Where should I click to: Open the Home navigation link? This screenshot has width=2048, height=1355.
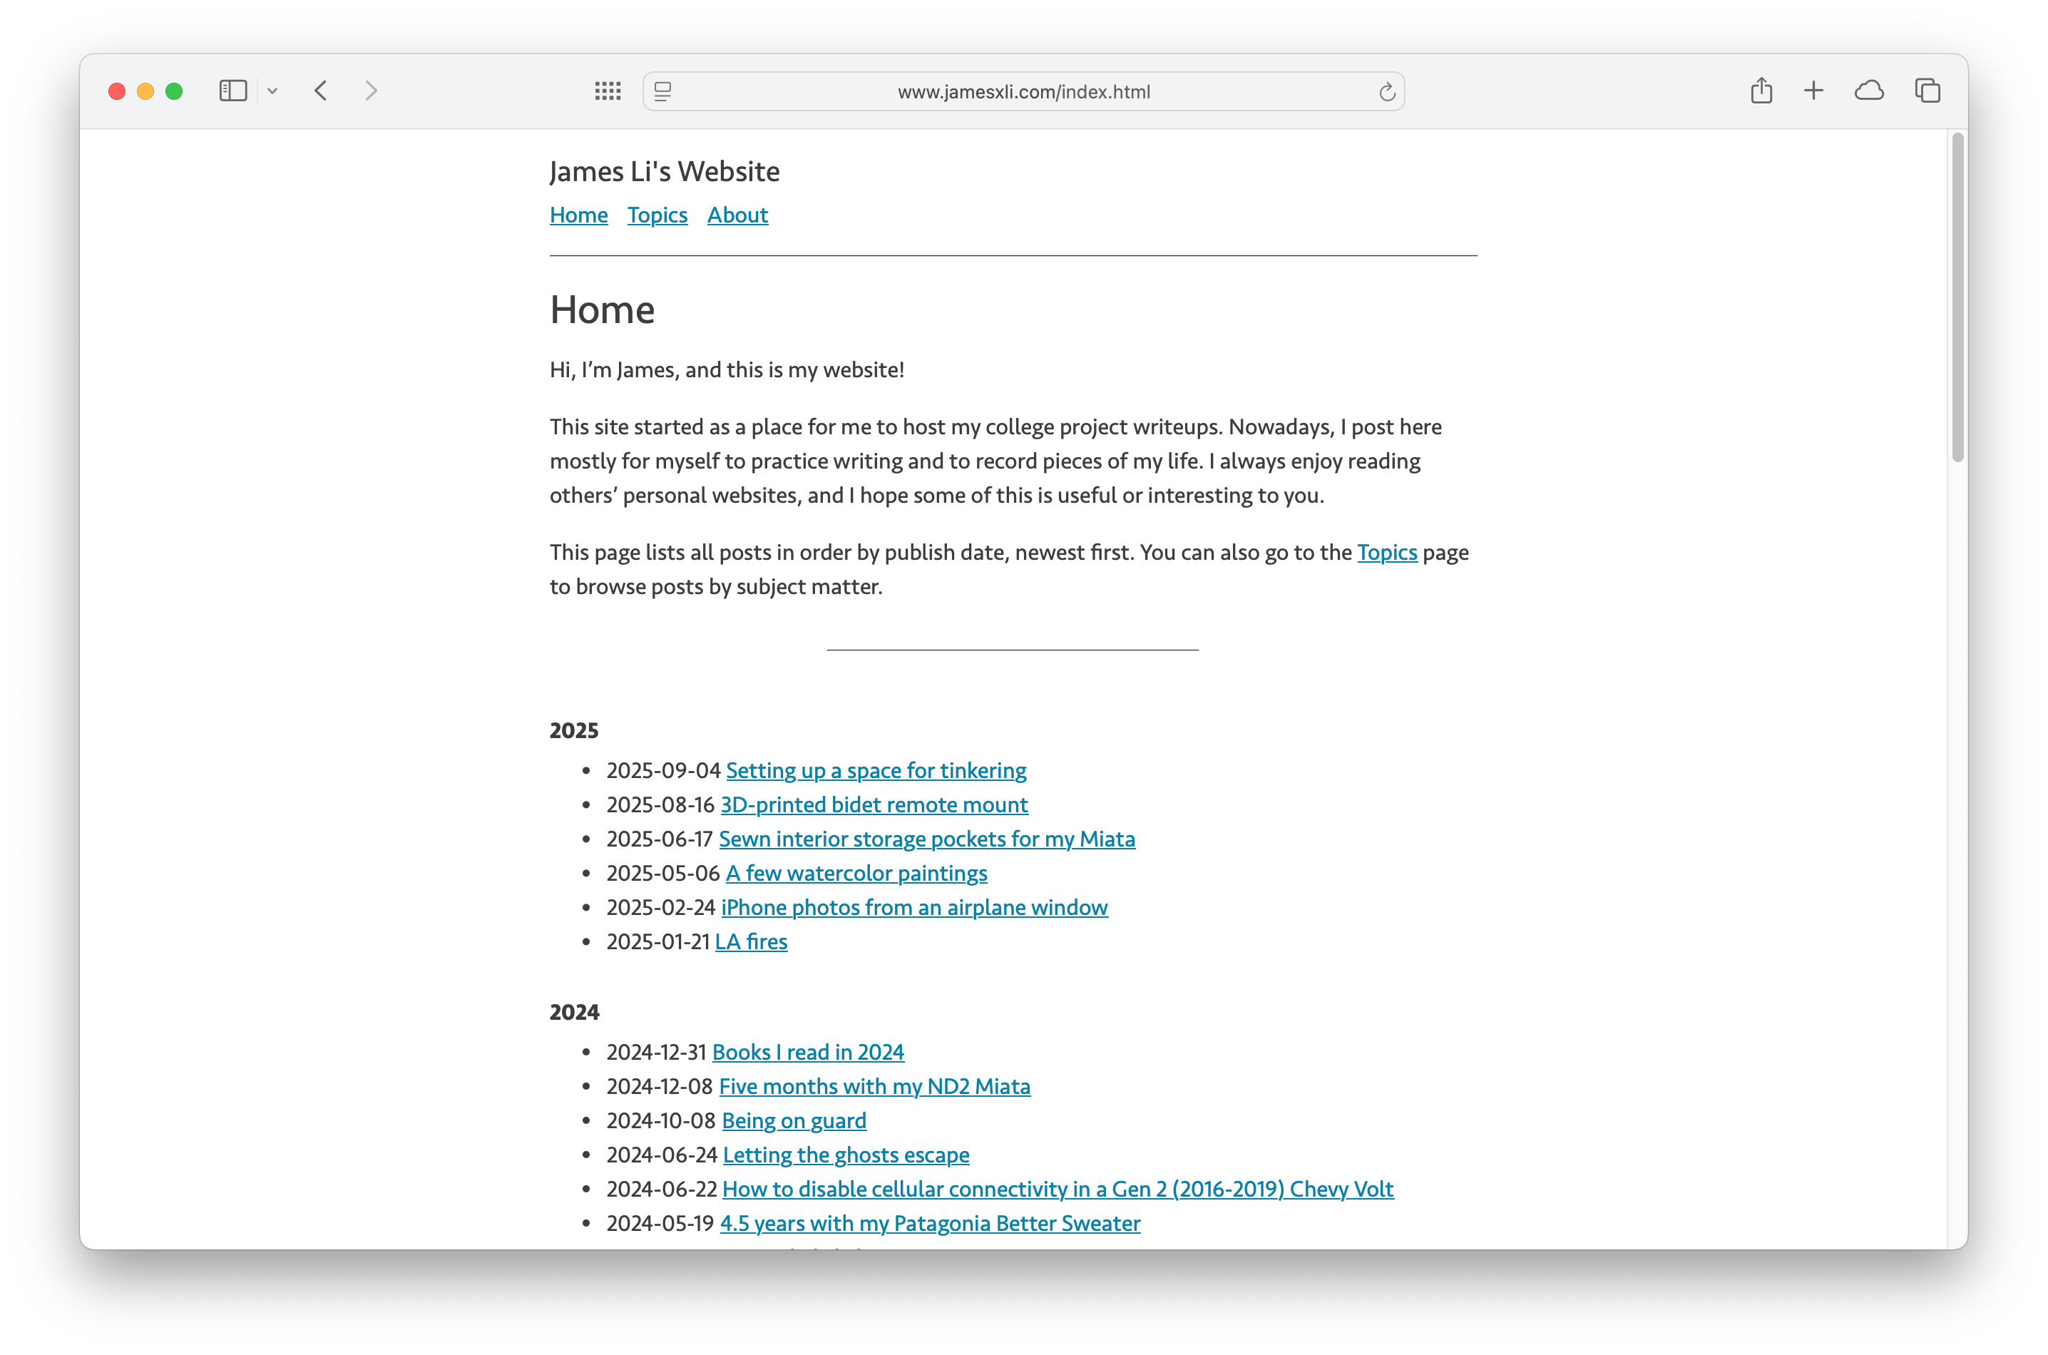[578, 215]
